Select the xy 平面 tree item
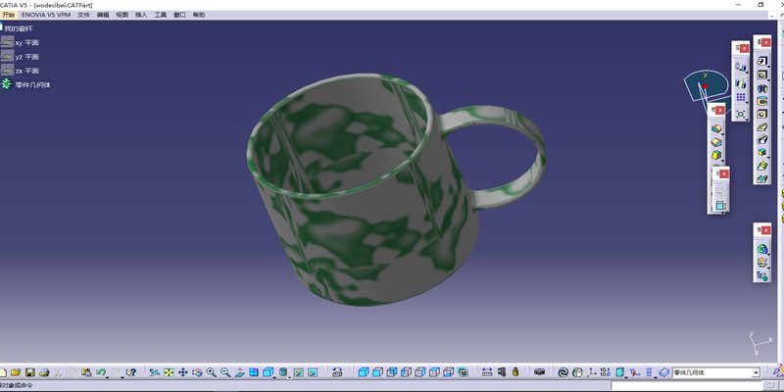This screenshot has height=392, width=784. point(26,43)
